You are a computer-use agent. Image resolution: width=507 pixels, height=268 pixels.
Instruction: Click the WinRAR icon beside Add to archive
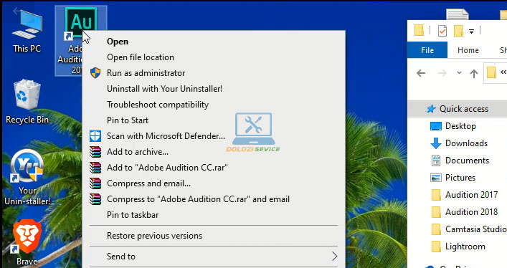click(x=95, y=152)
